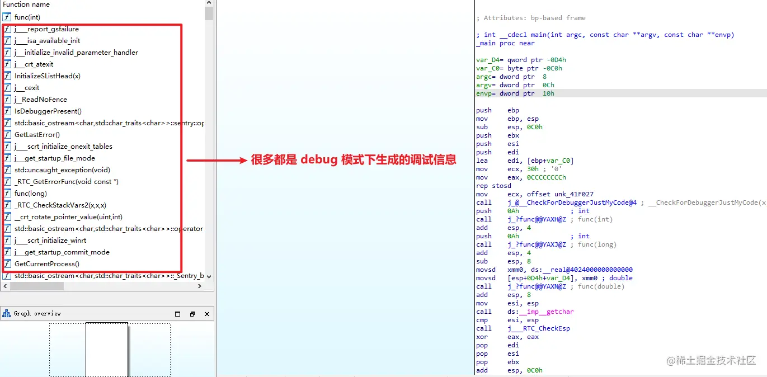767x377 pixels.
Task: Click the xor eax, eax instruction
Action: 507,337
